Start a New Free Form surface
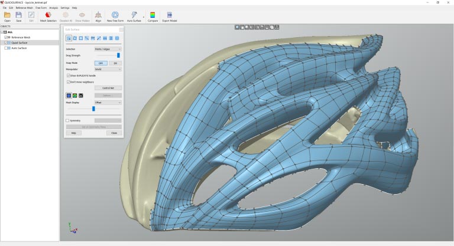Image resolution: width=454 pixels, height=246 pixels. click(x=115, y=15)
